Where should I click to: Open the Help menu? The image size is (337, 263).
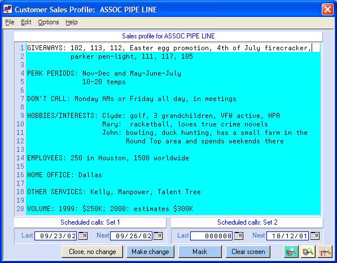click(72, 22)
